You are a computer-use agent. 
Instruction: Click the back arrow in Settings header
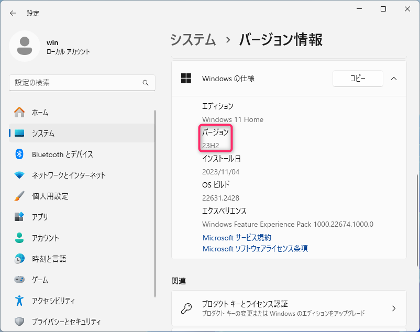13,13
